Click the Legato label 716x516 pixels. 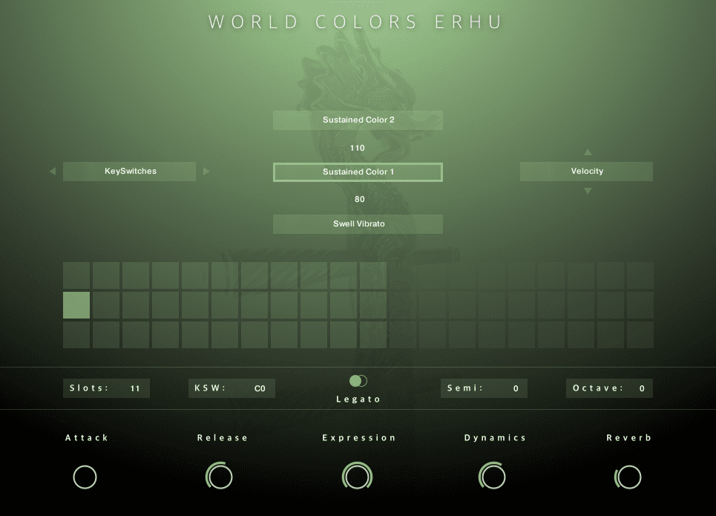(x=358, y=399)
